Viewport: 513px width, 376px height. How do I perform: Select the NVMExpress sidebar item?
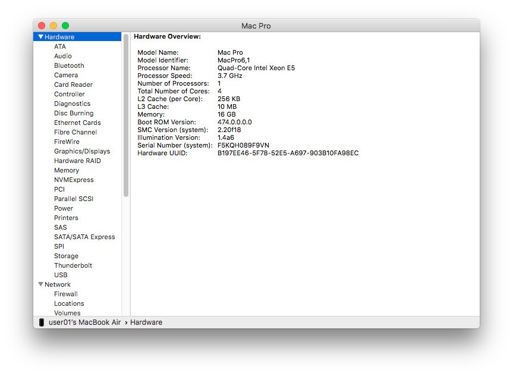(x=74, y=180)
